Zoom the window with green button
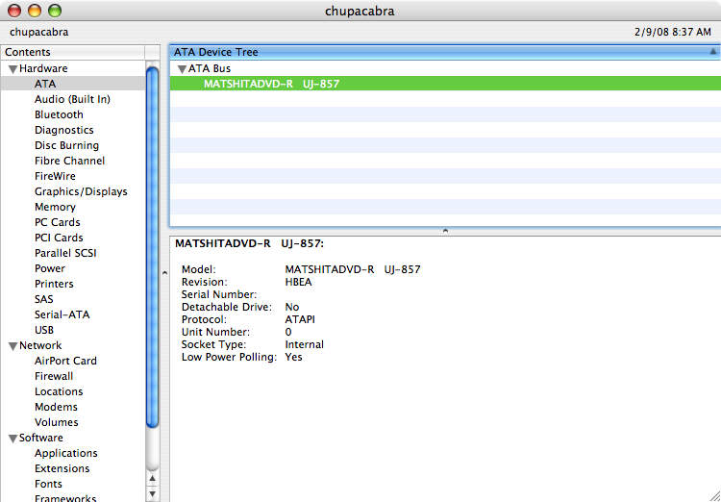Viewport: 721px width, 502px height. (x=55, y=11)
